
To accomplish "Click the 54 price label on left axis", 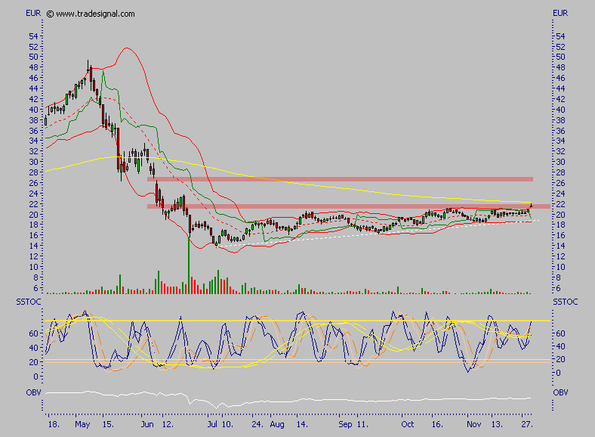I will point(32,36).
